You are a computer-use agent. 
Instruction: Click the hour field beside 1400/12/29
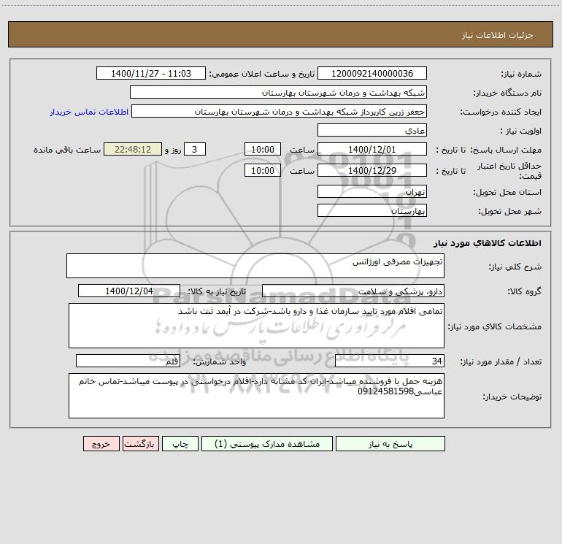[x=262, y=171]
